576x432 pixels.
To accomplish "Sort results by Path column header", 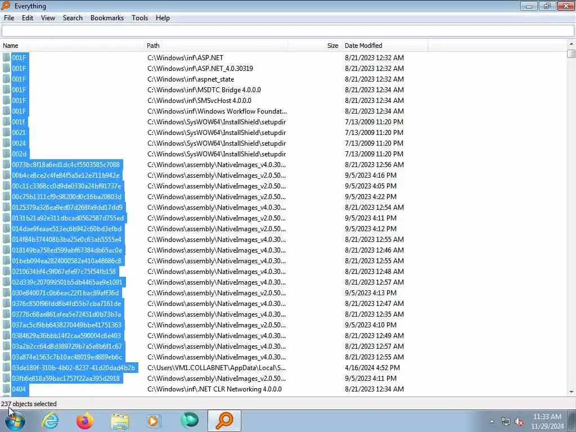I will (217, 46).
